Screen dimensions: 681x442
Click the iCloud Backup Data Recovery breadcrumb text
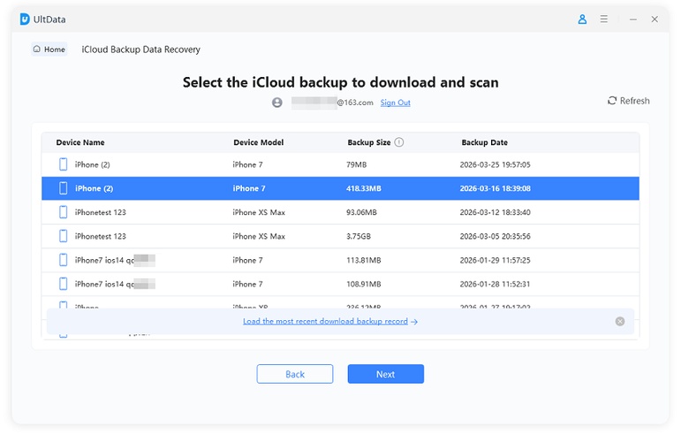(140, 50)
